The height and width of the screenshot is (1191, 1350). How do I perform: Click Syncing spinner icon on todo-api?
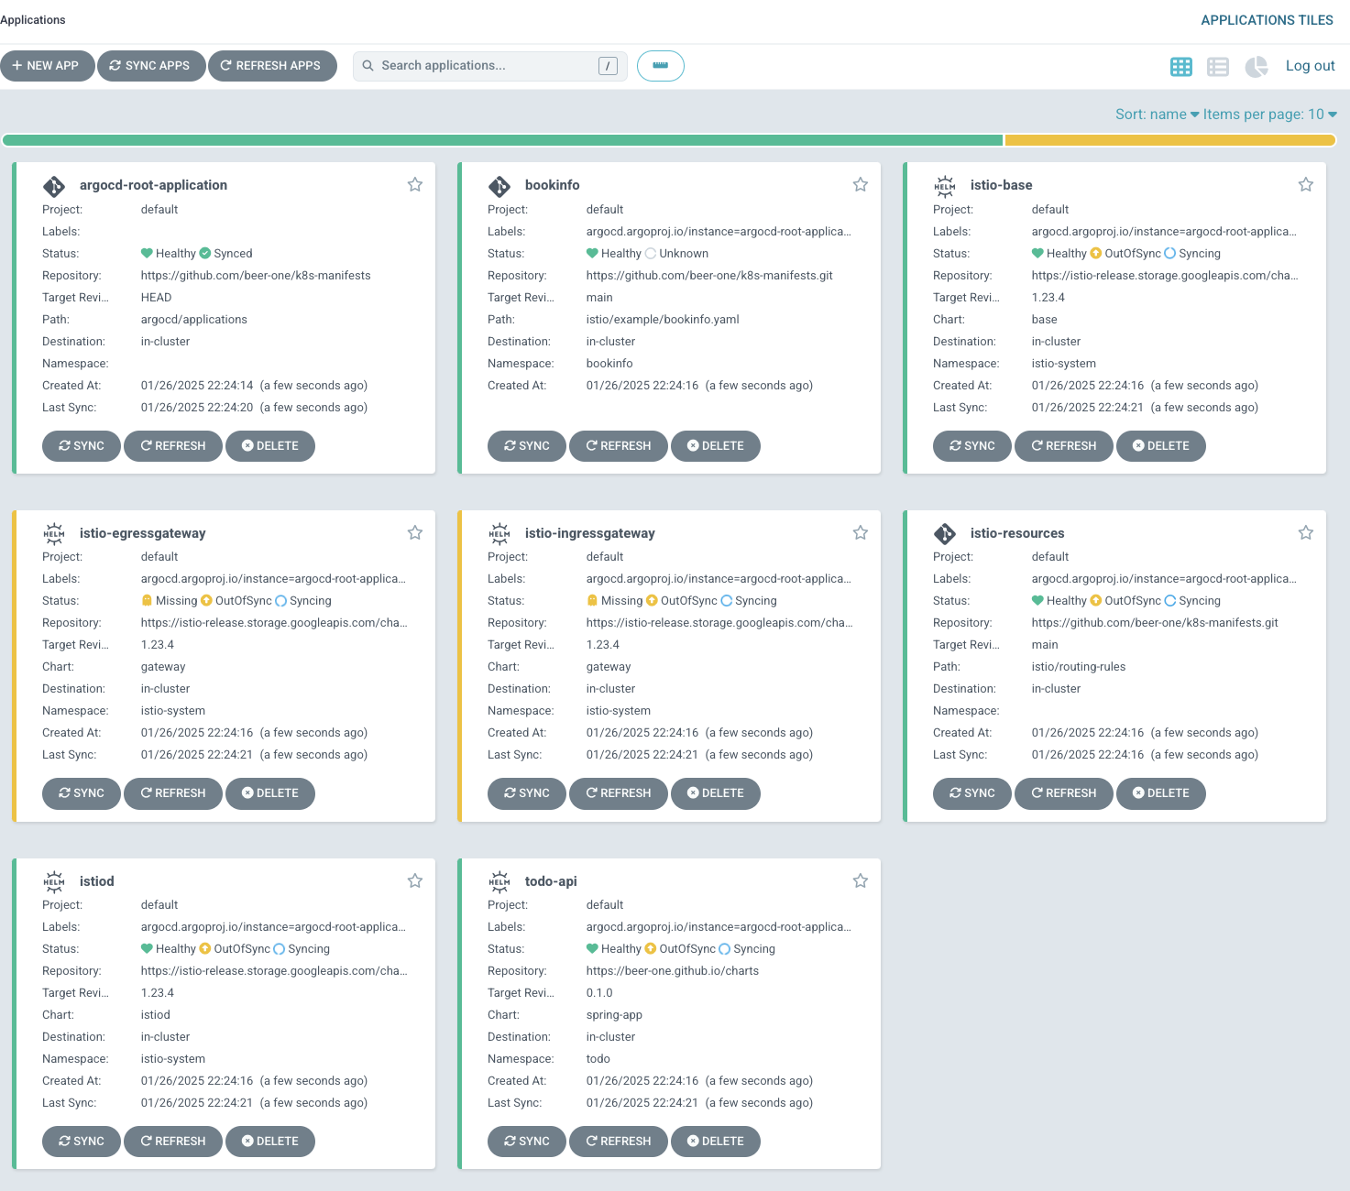(x=725, y=949)
